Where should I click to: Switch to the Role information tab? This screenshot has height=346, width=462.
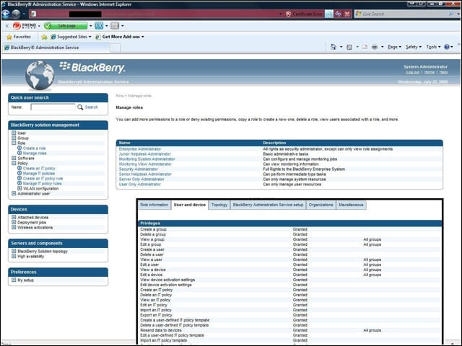154,205
